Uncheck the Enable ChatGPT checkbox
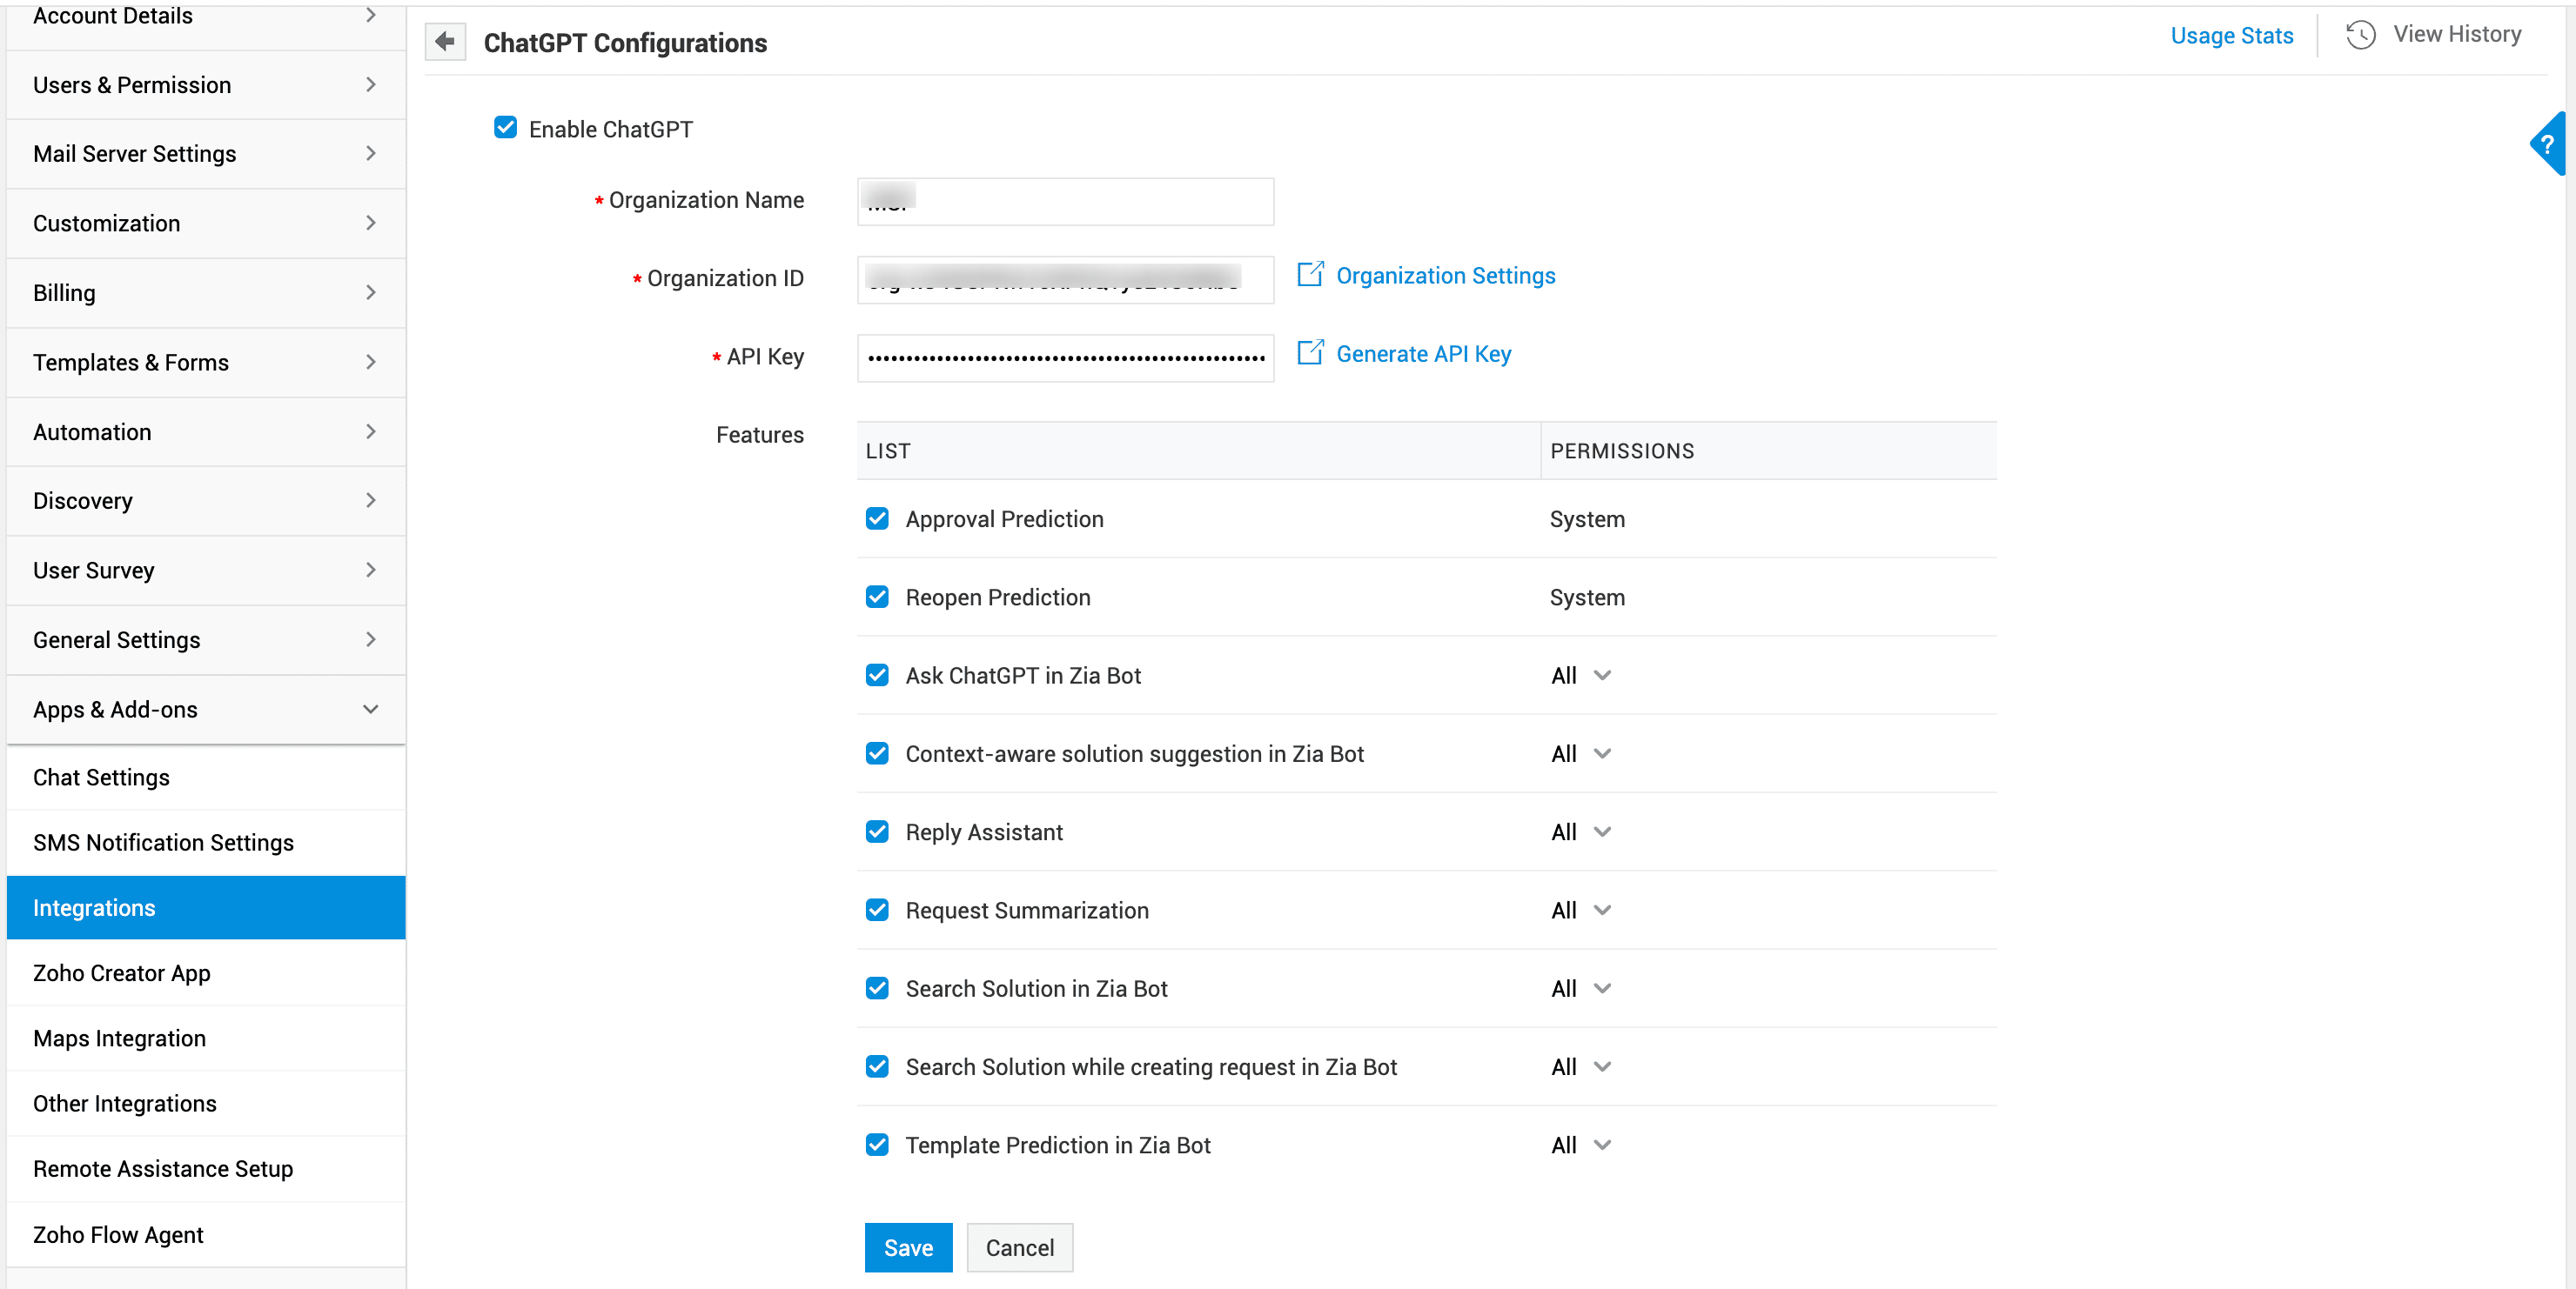The image size is (2576, 1289). point(506,128)
